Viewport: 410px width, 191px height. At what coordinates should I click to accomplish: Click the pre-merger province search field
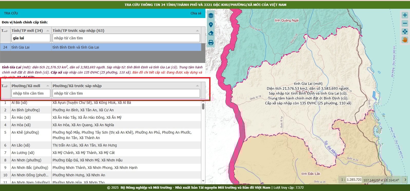point(126,38)
